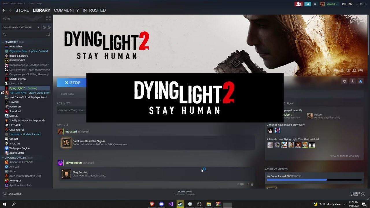The image size is (370, 208).
Task: Click the blue announcements megaphone icon
Action: [x=308, y=4]
